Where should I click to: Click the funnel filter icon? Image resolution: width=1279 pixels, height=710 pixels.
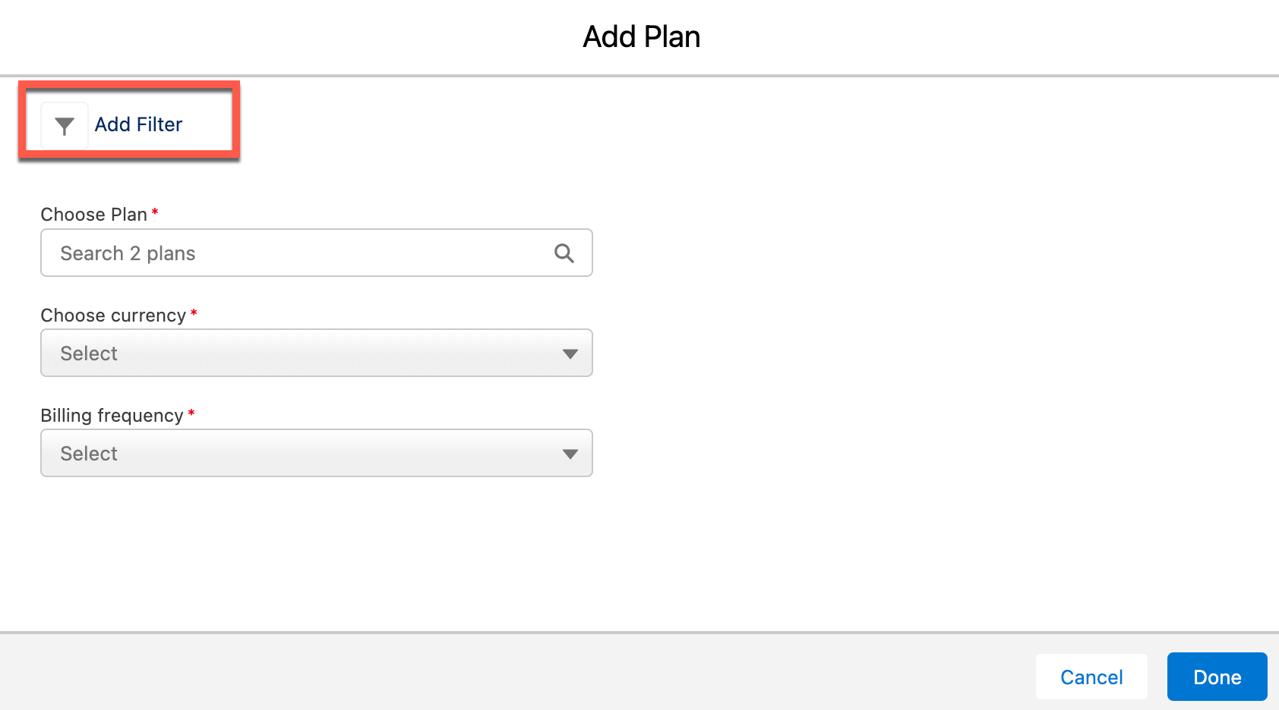[65, 125]
